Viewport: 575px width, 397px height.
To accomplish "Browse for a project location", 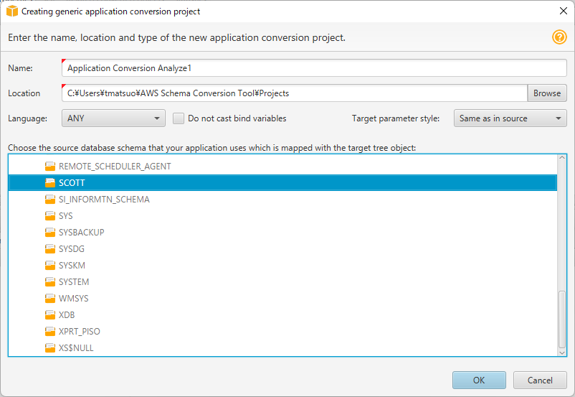I will [547, 93].
